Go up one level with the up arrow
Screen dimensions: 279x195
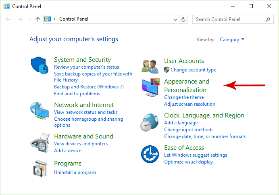point(38,19)
